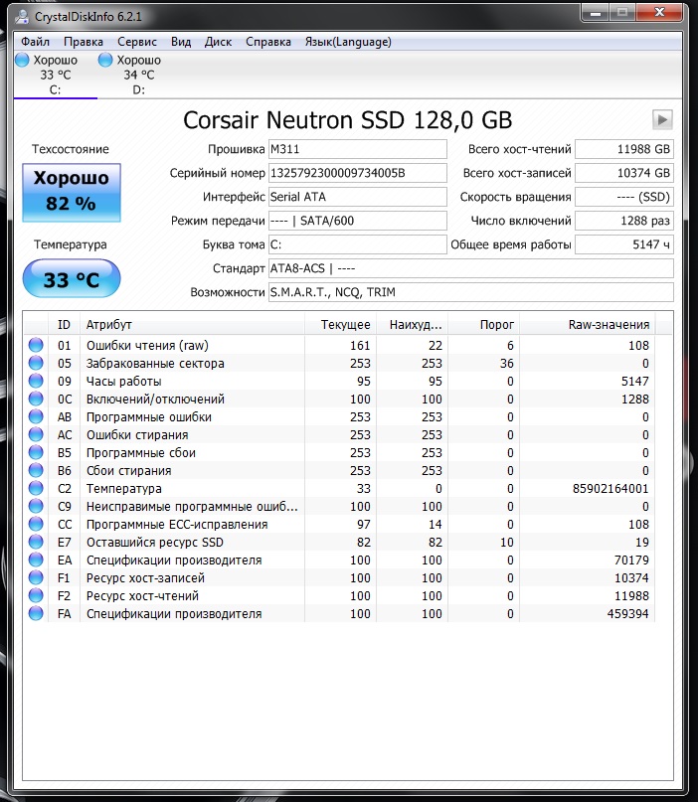Select Неисправимые программные ошиб... attribute text
This screenshot has height=802, width=698.
coord(192,507)
